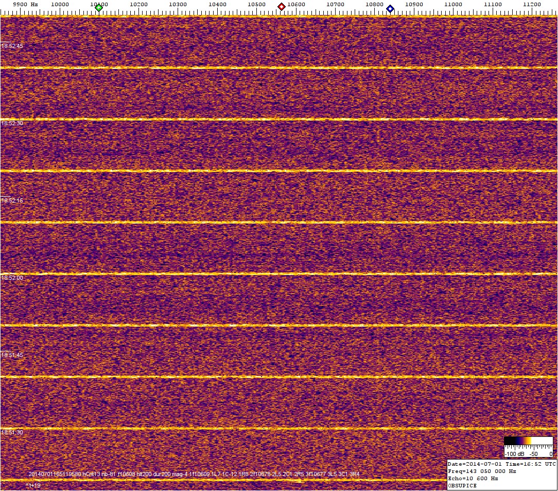This screenshot has height=491, width=558.
Task: Click the Echo=10 600 Hz text
Action: click(x=473, y=478)
